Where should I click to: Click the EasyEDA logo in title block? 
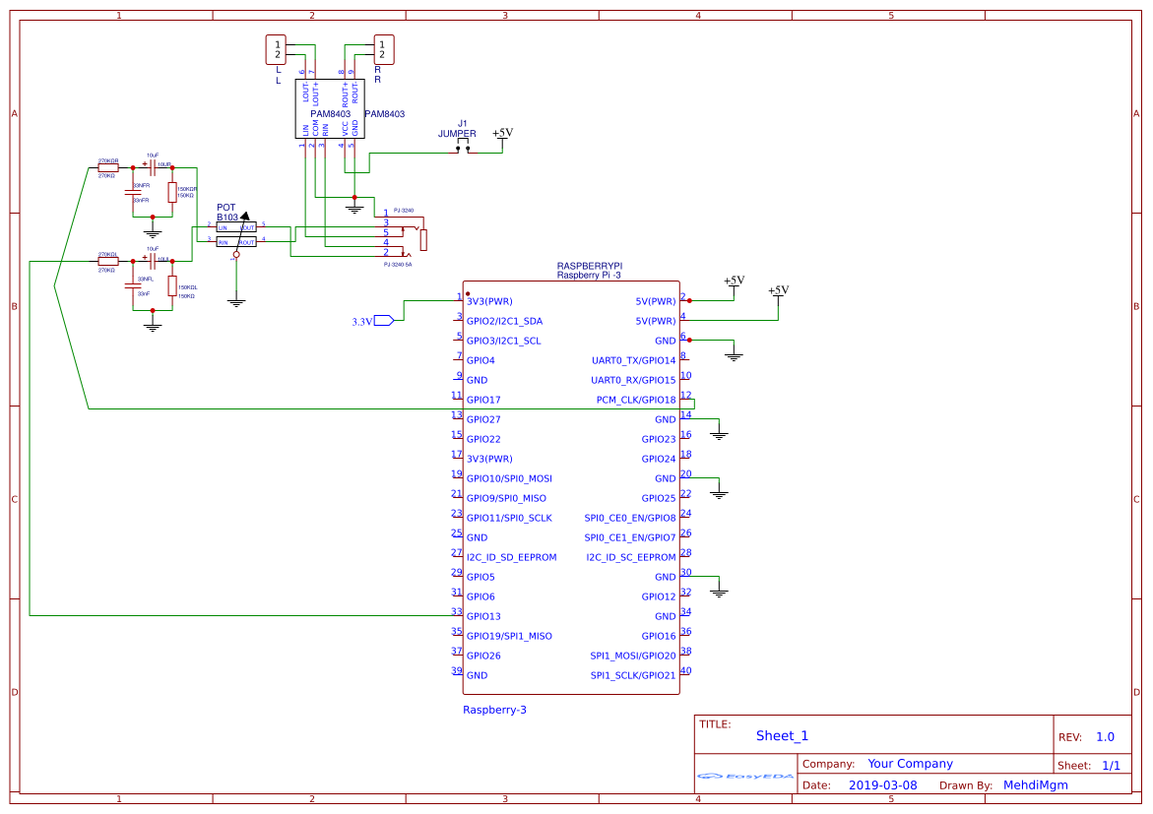click(x=746, y=778)
